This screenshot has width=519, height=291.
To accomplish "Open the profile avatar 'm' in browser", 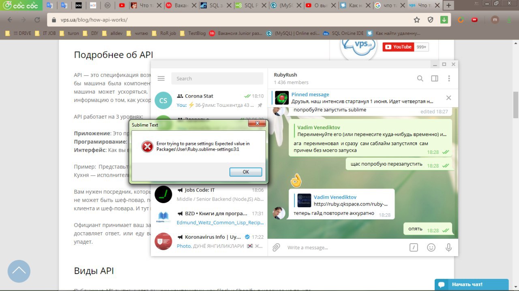I will (x=495, y=20).
